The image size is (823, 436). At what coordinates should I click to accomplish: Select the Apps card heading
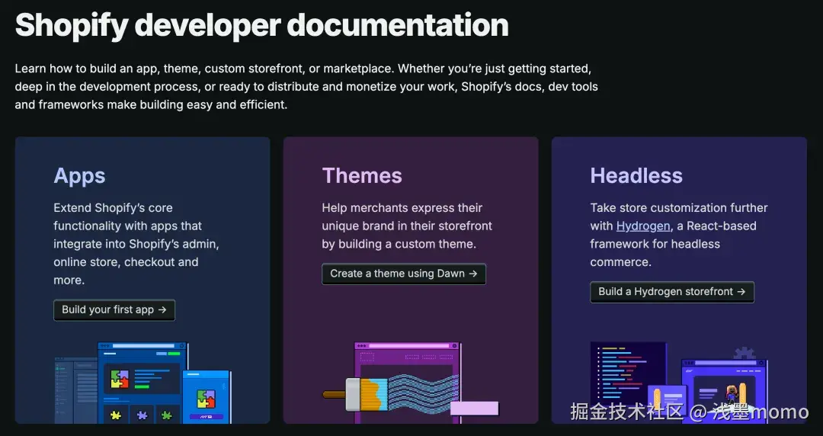point(79,175)
